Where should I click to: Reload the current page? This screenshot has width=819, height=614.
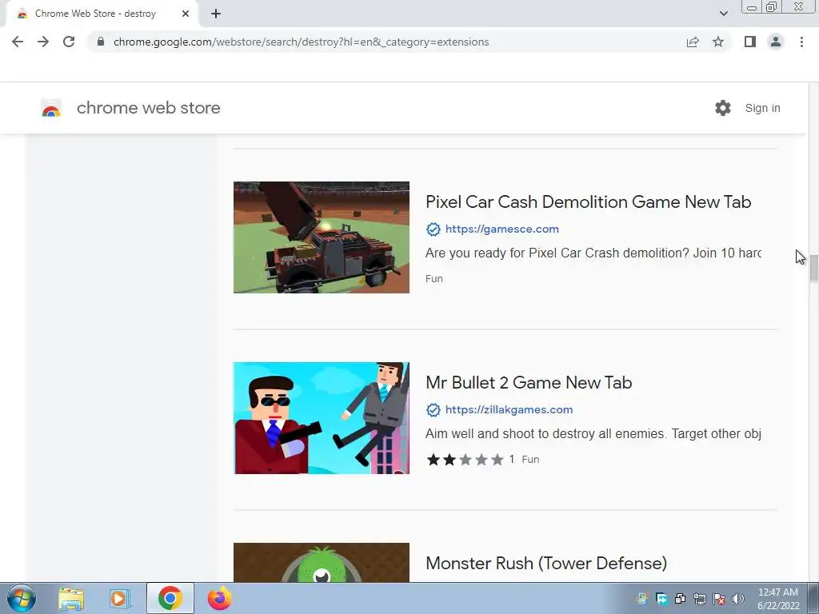(69, 42)
